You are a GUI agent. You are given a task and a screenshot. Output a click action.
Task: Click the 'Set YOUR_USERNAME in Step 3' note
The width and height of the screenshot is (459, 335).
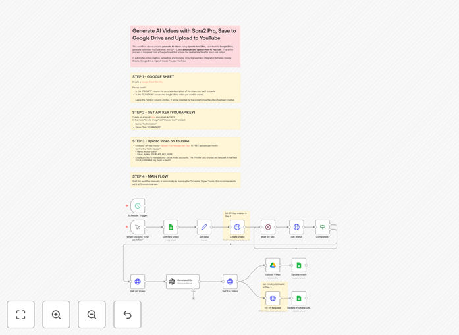pos(275,286)
